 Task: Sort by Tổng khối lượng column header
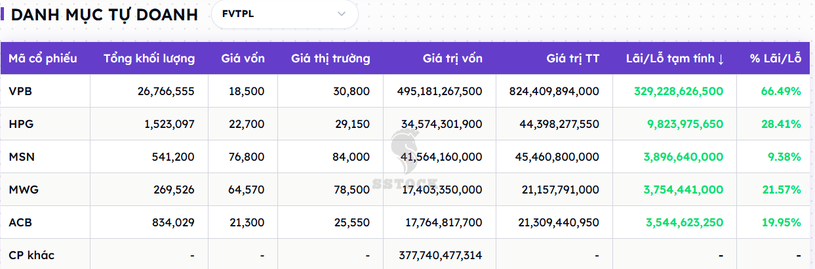click(x=149, y=58)
